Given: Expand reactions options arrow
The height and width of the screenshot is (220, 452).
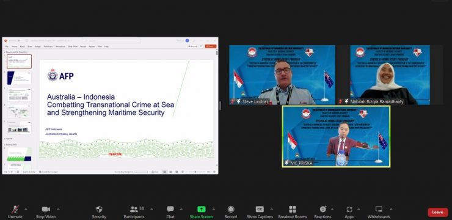Looking at the screenshot, I should (332, 210).
